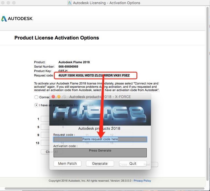This screenshot has height=191, width=210.
Task: Select I have an activation code radio
Action: coord(36,105)
